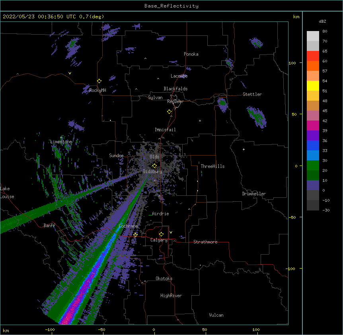Click the Lacombe city label

tap(179, 76)
